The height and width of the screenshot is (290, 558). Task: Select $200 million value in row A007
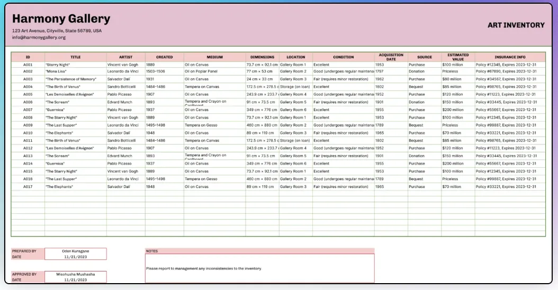tap(458, 110)
